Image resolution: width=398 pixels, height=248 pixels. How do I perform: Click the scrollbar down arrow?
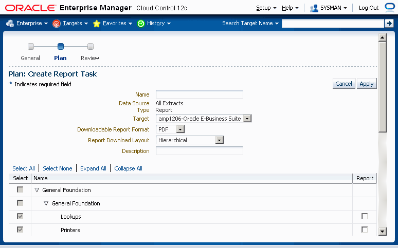coord(382,231)
